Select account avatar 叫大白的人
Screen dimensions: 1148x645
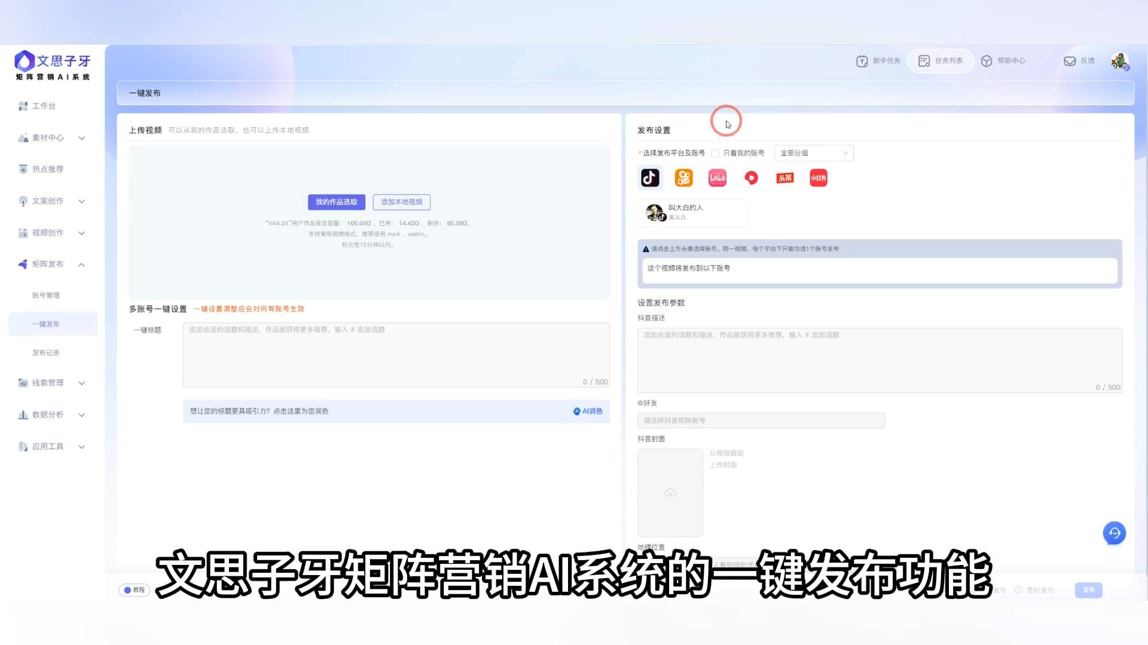pos(655,212)
